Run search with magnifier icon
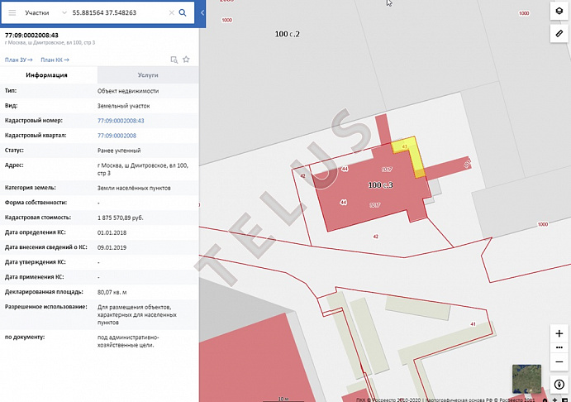Viewport: 571px width, 402px height. pos(183,12)
